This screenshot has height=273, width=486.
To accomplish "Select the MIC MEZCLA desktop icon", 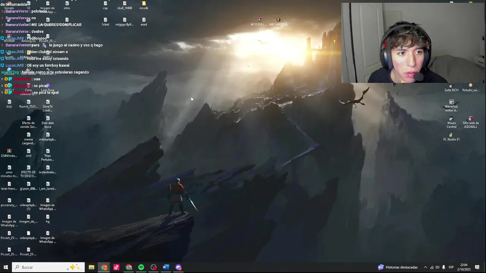I will [278, 22].
